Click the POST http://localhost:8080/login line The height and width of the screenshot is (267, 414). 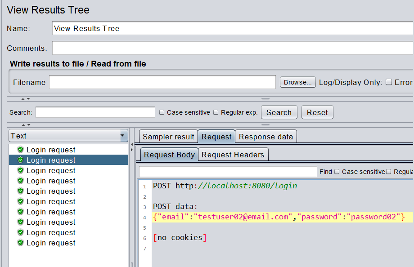(225, 186)
